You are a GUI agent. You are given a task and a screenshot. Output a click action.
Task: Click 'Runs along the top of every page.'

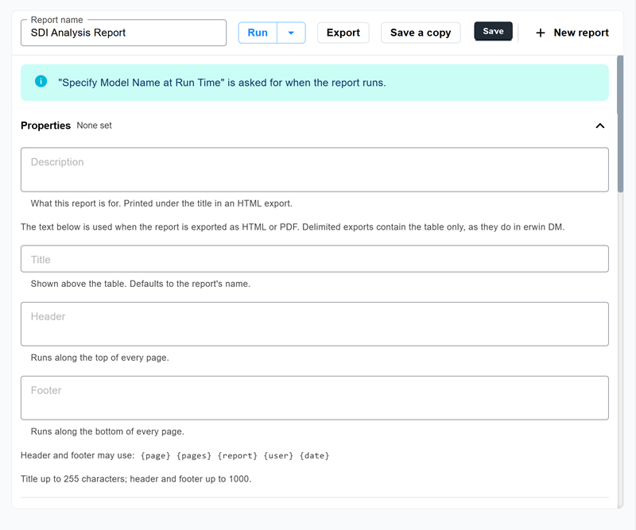[100, 358]
